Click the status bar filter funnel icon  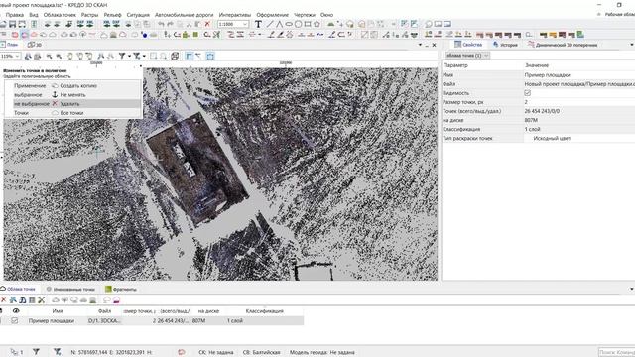36,352
